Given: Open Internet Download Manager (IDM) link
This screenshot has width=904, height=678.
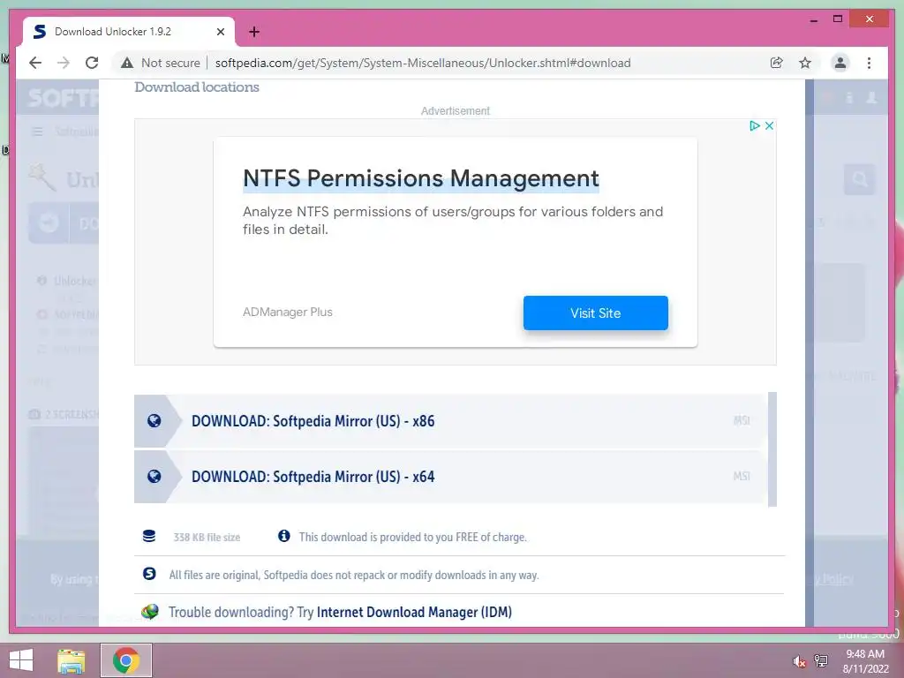Looking at the screenshot, I should point(414,613).
